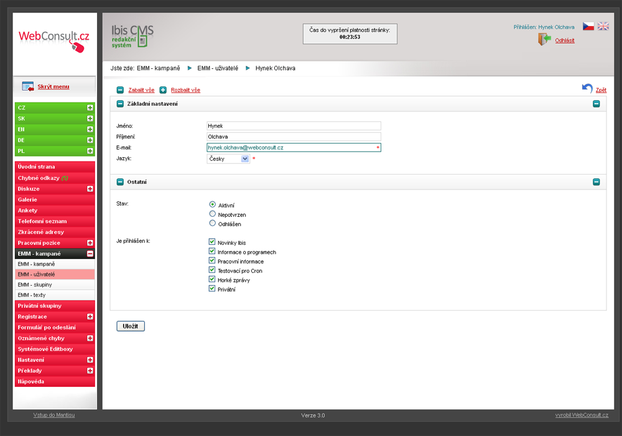This screenshot has width=622, height=436.
Task: Open Ankety menu item
Action: (55, 211)
